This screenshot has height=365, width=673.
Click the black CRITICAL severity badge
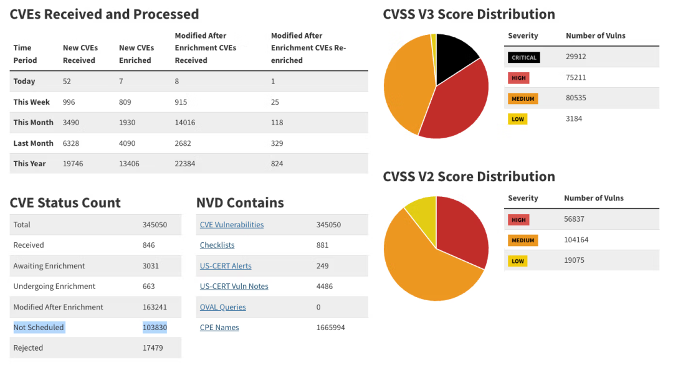click(523, 57)
